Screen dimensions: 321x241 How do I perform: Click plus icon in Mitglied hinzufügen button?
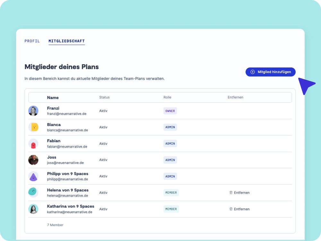(x=253, y=72)
